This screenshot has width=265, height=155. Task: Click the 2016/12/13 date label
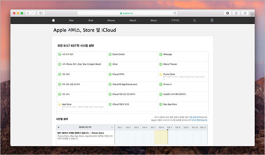(85, 127)
